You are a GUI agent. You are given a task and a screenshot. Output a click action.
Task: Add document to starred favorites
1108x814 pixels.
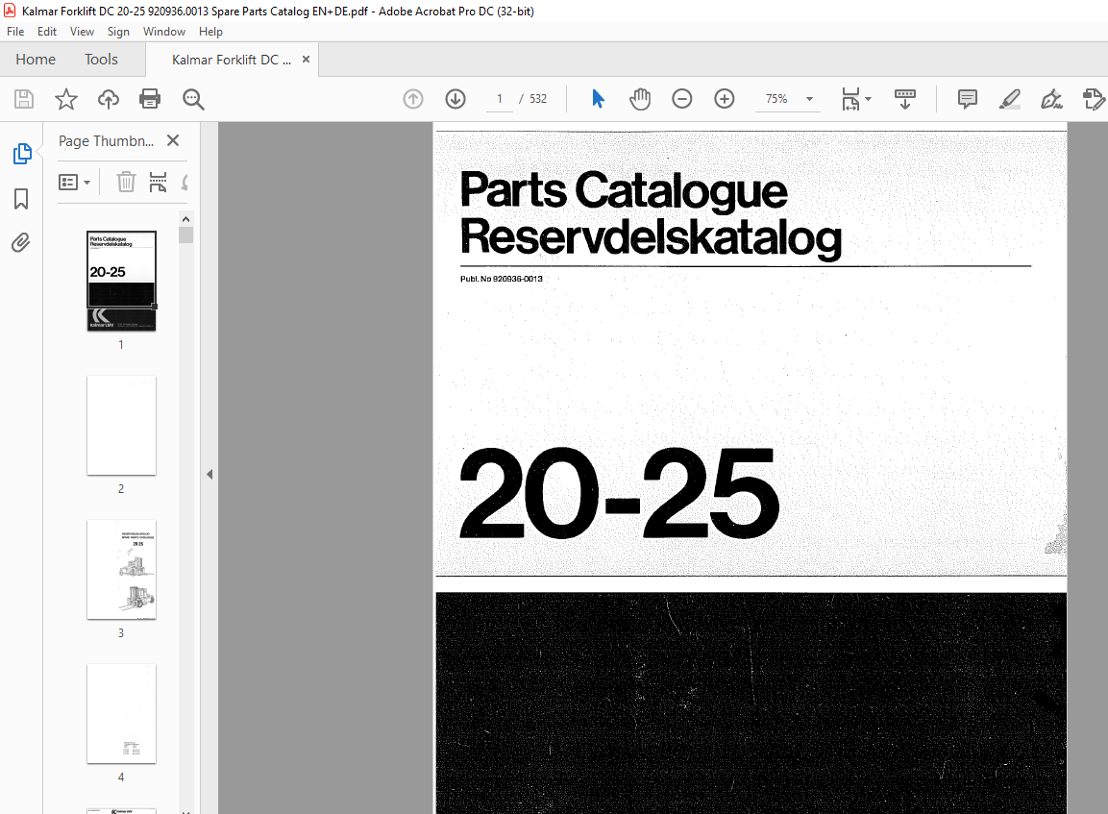coord(65,99)
